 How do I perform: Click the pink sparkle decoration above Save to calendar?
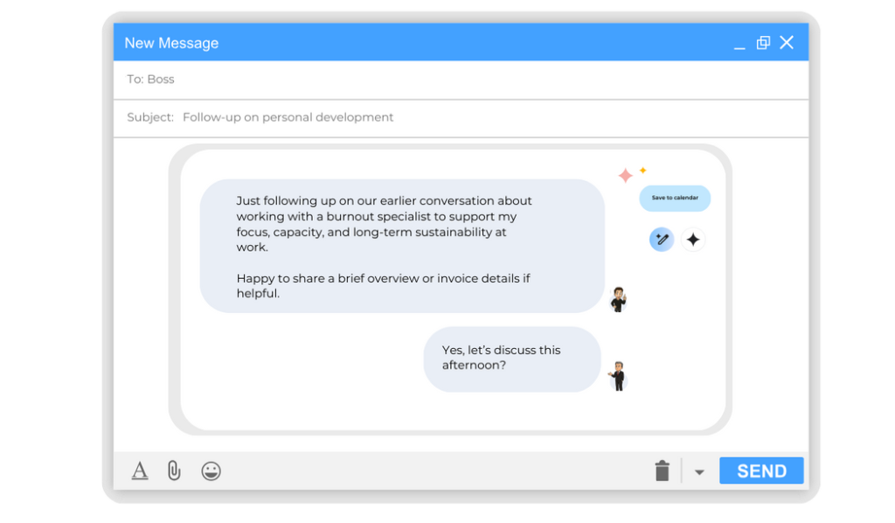pos(626,176)
